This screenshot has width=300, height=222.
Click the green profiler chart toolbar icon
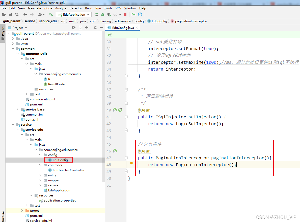(133, 14)
